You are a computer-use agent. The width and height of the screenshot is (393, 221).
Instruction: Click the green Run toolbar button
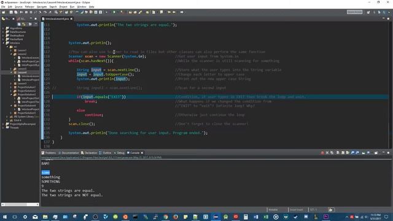[x=114, y=12]
